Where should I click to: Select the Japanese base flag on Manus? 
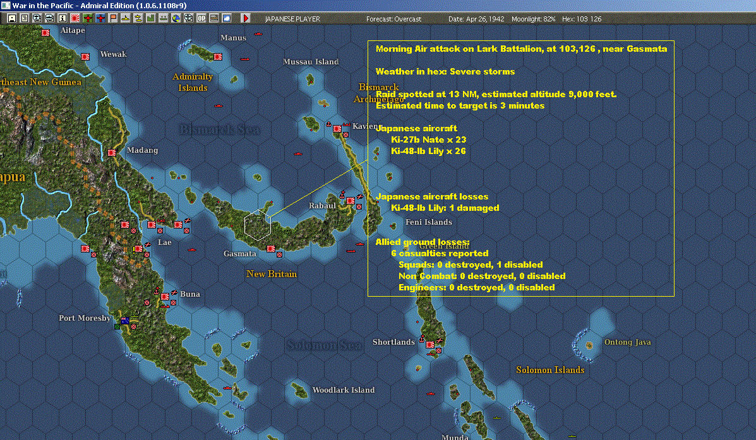pos(218,56)
